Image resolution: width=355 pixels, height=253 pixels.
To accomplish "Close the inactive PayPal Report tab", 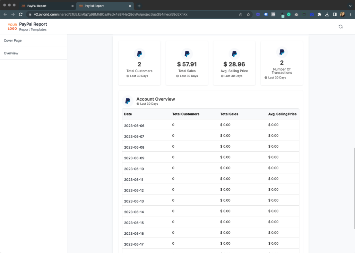I will (x=72, y=6).
